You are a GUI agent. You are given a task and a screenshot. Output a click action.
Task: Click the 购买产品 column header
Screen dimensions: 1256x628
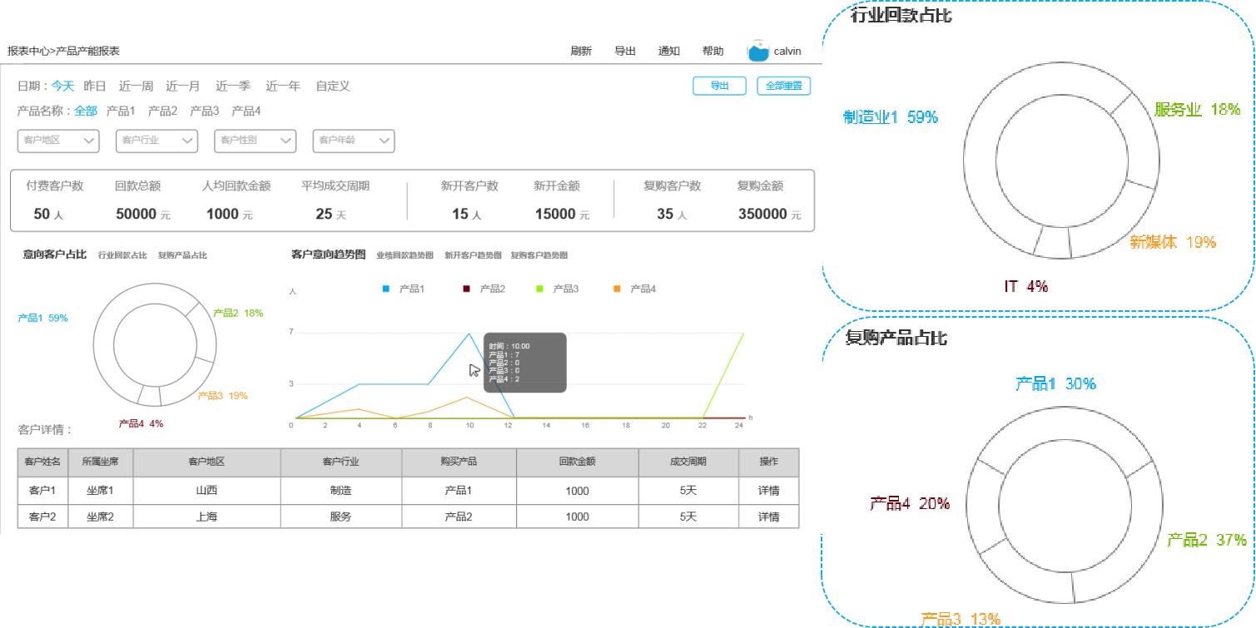pyautogui.click(x=459, y=462)
